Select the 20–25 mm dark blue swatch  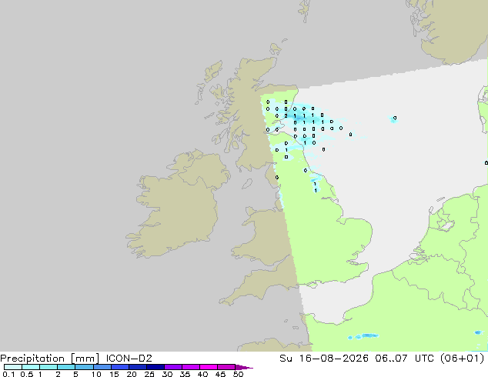point(137,367)
